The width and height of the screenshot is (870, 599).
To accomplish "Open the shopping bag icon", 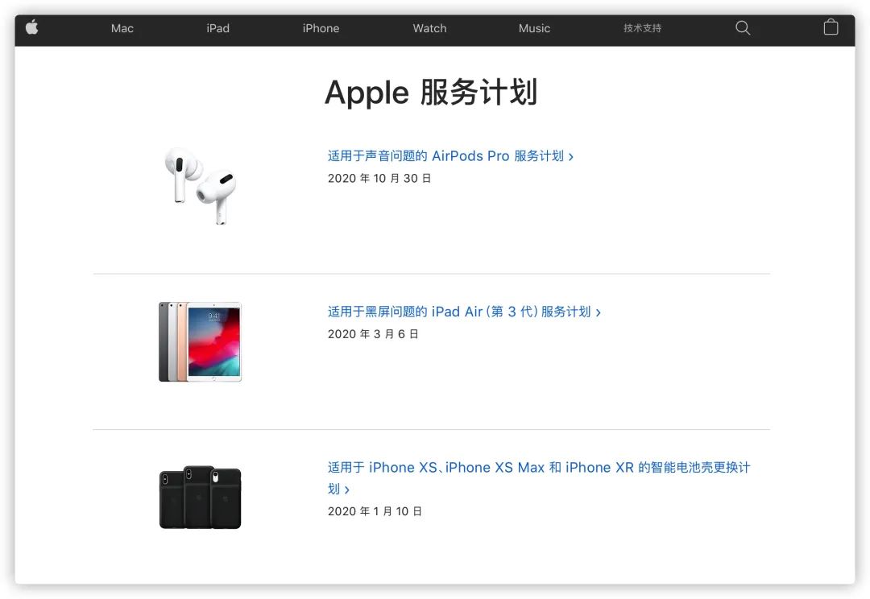I will [x=831, y=27].
